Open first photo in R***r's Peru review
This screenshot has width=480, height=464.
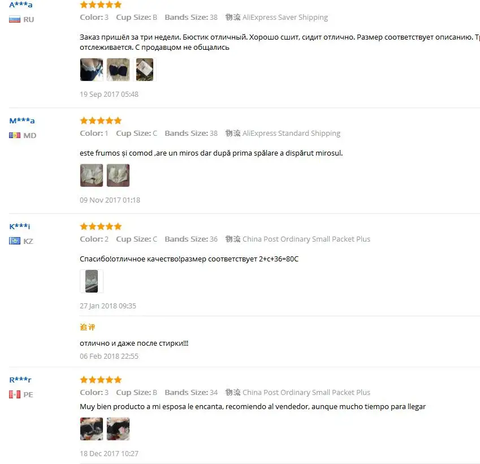click(92, 429)
